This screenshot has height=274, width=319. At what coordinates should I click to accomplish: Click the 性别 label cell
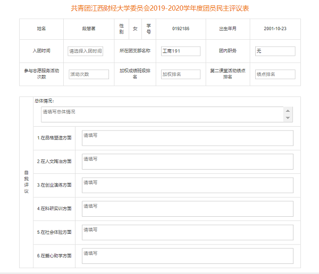[x=121, y=29]
